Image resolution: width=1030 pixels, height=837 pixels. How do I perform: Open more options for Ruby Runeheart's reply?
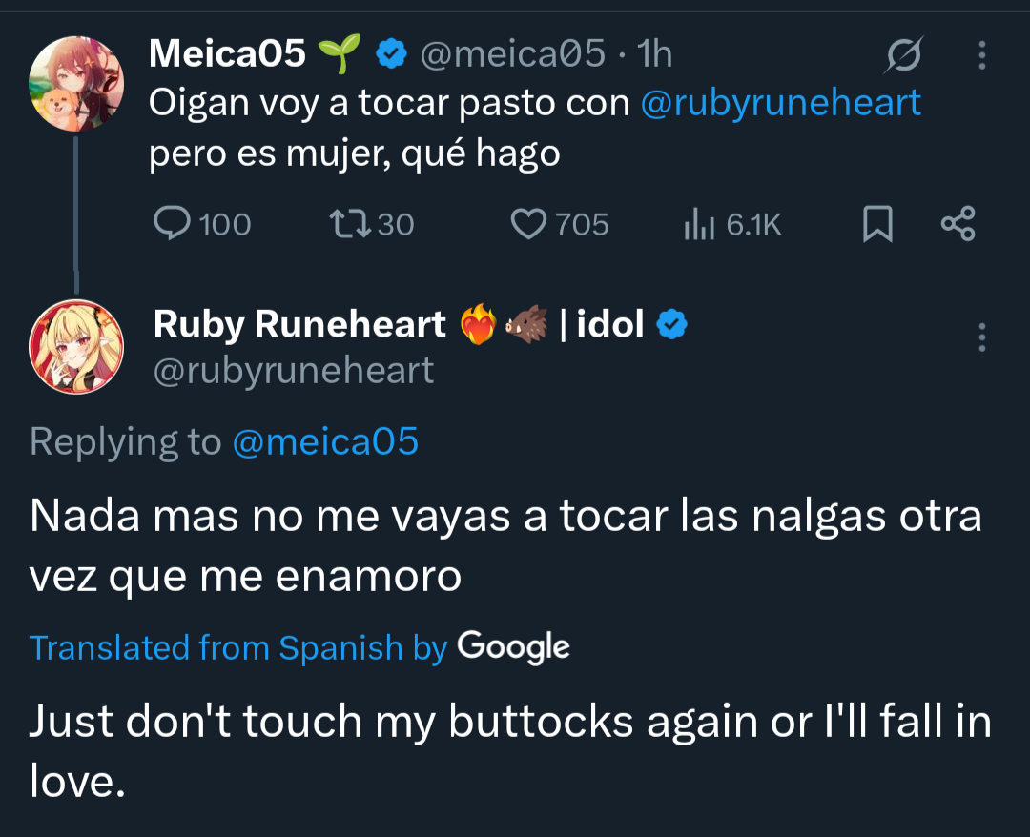[x=982, y=337]
